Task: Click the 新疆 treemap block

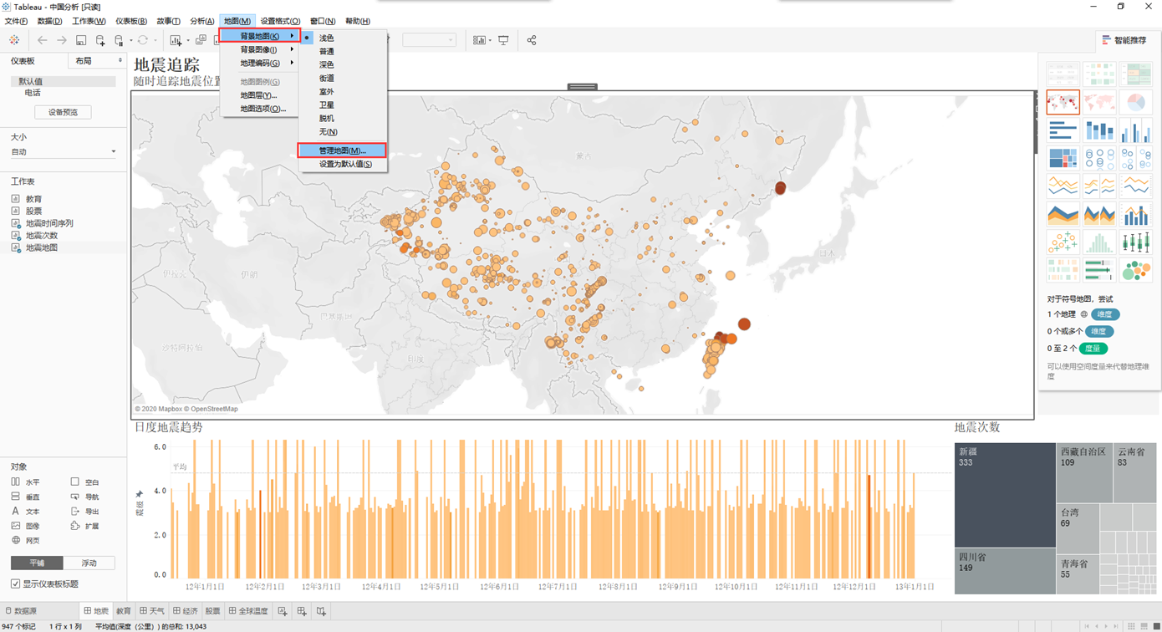Action: (1005, 495)
